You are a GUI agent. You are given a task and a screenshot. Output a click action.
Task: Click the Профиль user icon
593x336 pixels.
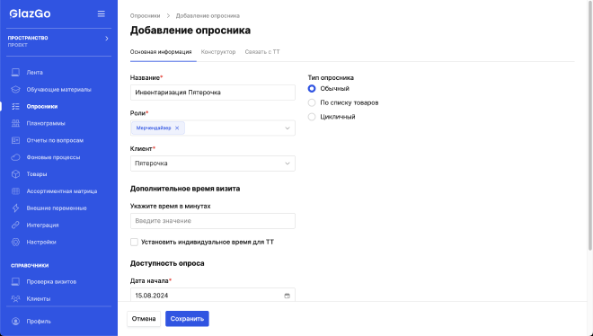[15, 322]
